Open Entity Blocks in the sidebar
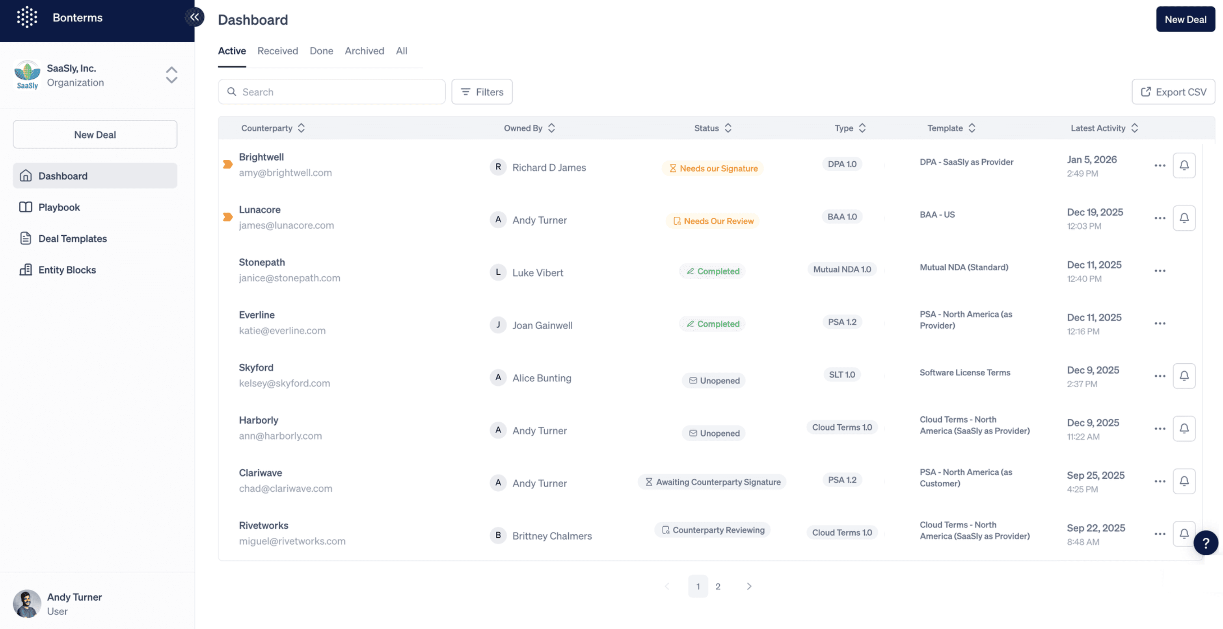The height and width of the screenshot is (629, 1223). pos(67,270)
